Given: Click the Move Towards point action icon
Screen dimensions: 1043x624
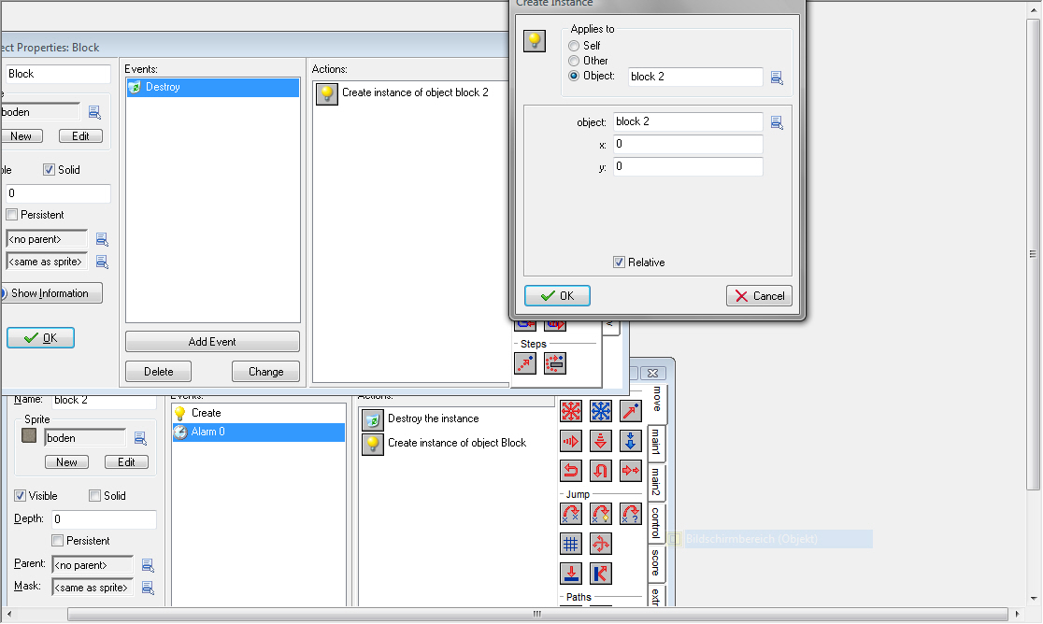Looking at the screenshot, I should click(631, 411).
